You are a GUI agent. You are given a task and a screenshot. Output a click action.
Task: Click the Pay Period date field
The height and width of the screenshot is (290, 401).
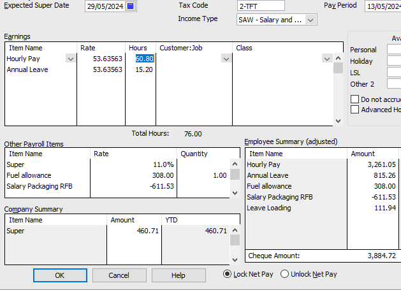coord(383,6)
